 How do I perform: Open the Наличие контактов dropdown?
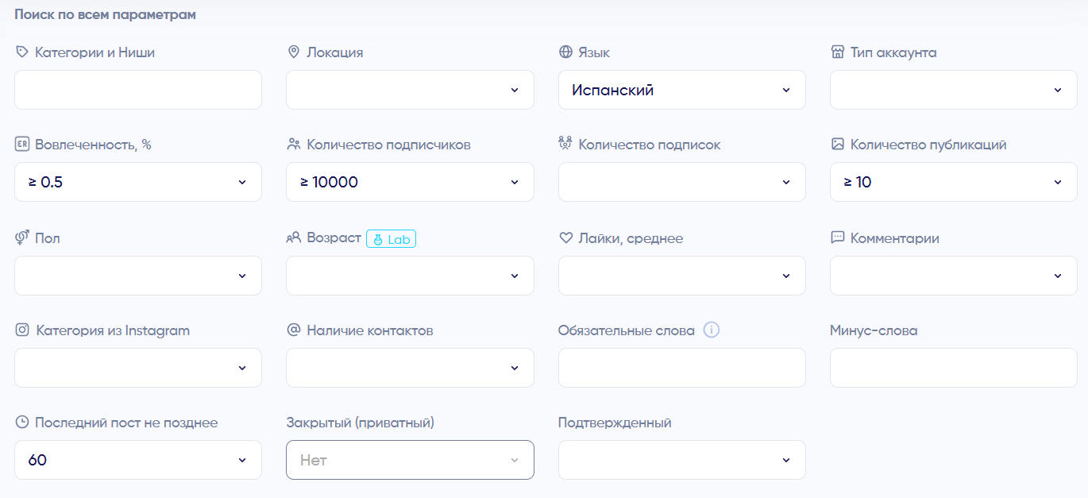click(x=409, y=368)
